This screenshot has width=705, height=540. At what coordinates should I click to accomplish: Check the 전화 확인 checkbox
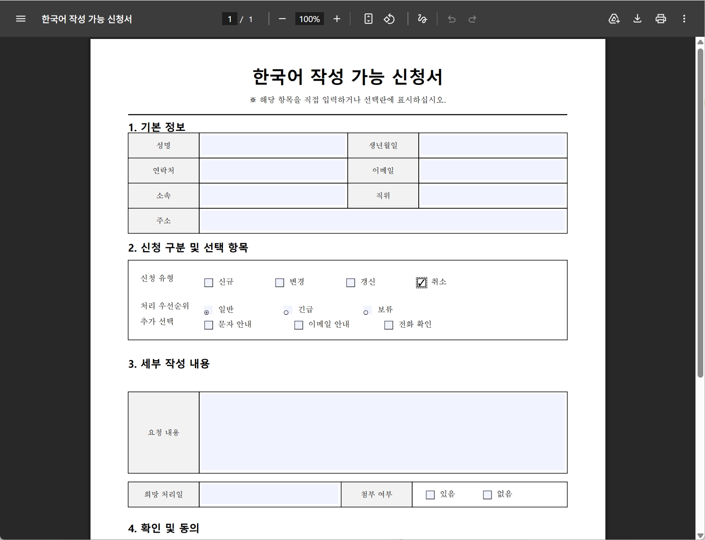point(389,325)
